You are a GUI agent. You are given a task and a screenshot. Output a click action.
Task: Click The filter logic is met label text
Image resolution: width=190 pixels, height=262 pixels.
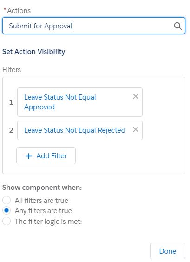click(48, 222)
